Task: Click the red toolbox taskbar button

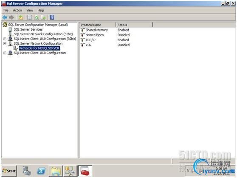Action: pos(85,171)
